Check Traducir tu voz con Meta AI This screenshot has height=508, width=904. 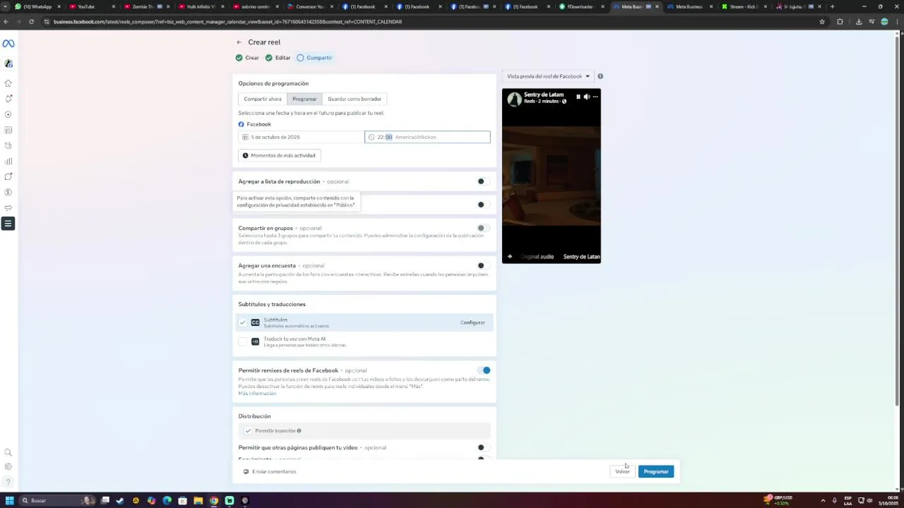click(x=242, y=341)
